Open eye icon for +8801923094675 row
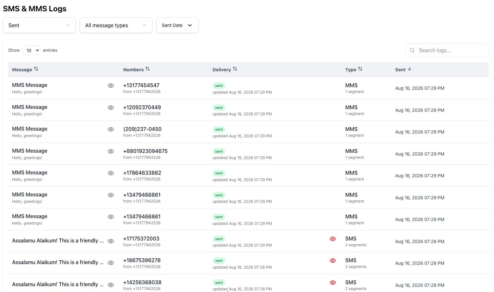The width and height of the screenshot is (494, 292). coord(111,151)
